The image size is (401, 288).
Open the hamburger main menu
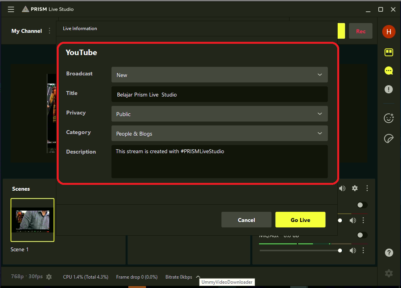tap(11, 9)
